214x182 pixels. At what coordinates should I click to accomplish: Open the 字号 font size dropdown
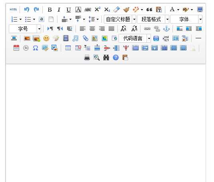pos(25,29)
